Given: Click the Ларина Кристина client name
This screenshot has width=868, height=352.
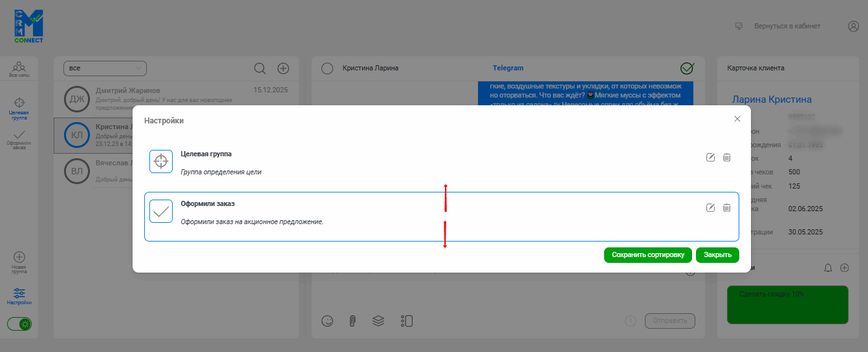Looking at the screenshot, I should tap(772, 99).
